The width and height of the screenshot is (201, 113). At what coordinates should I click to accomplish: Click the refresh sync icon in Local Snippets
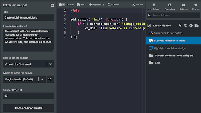186,26
